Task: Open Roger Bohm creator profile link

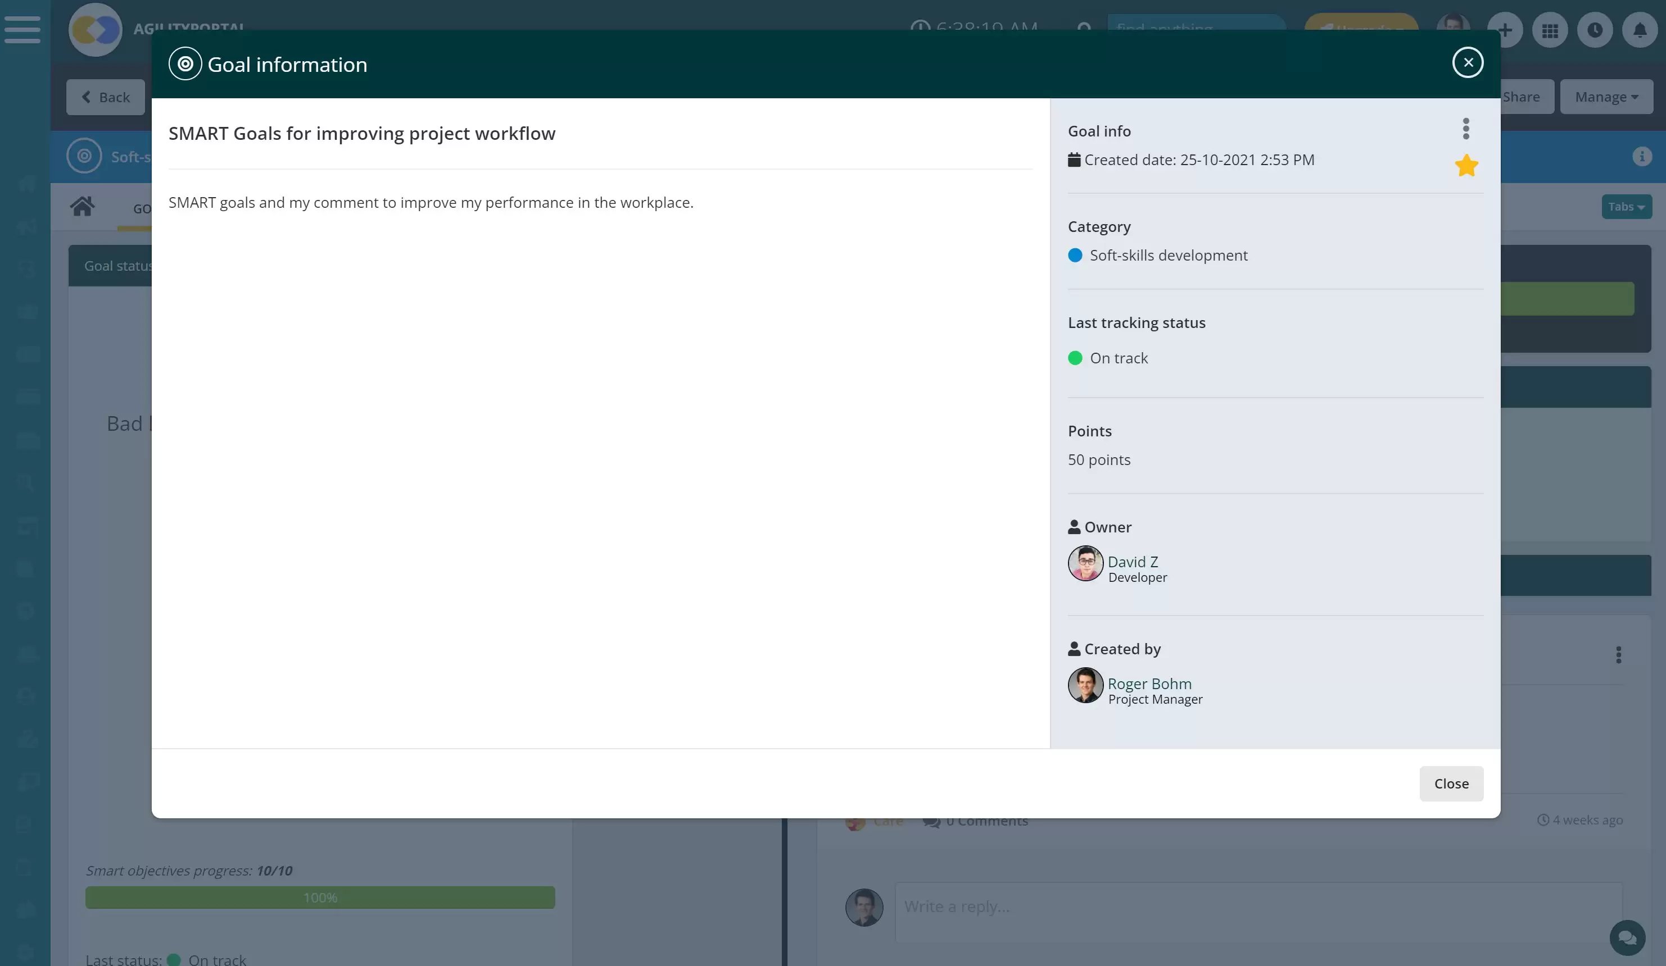Action: (x=1149, y=684)
